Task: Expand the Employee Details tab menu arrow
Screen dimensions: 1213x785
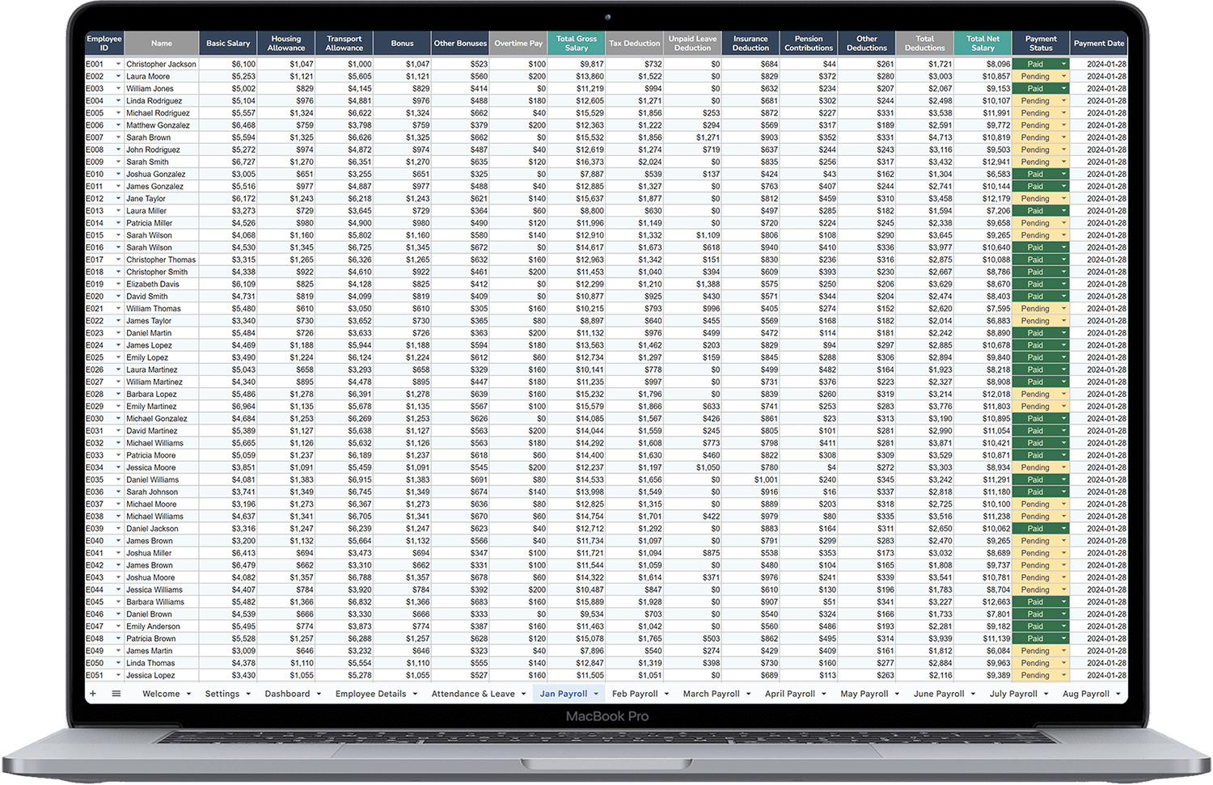Action: point(415,694)
